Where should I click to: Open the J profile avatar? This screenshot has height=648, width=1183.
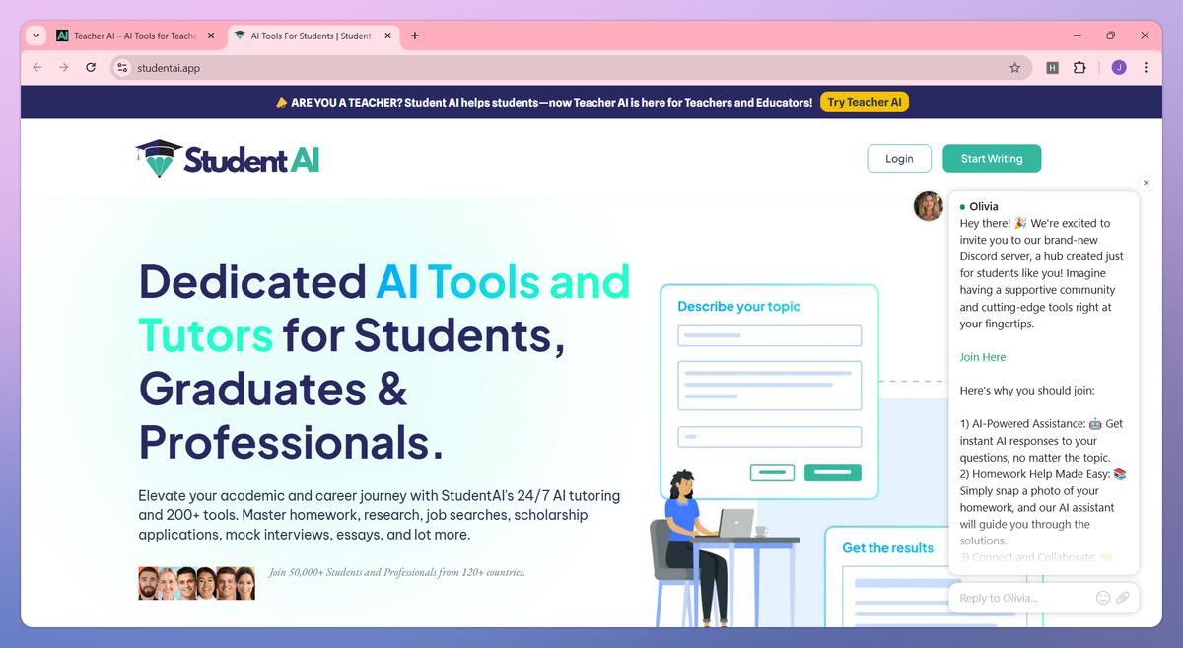[x=1119, y=68]
